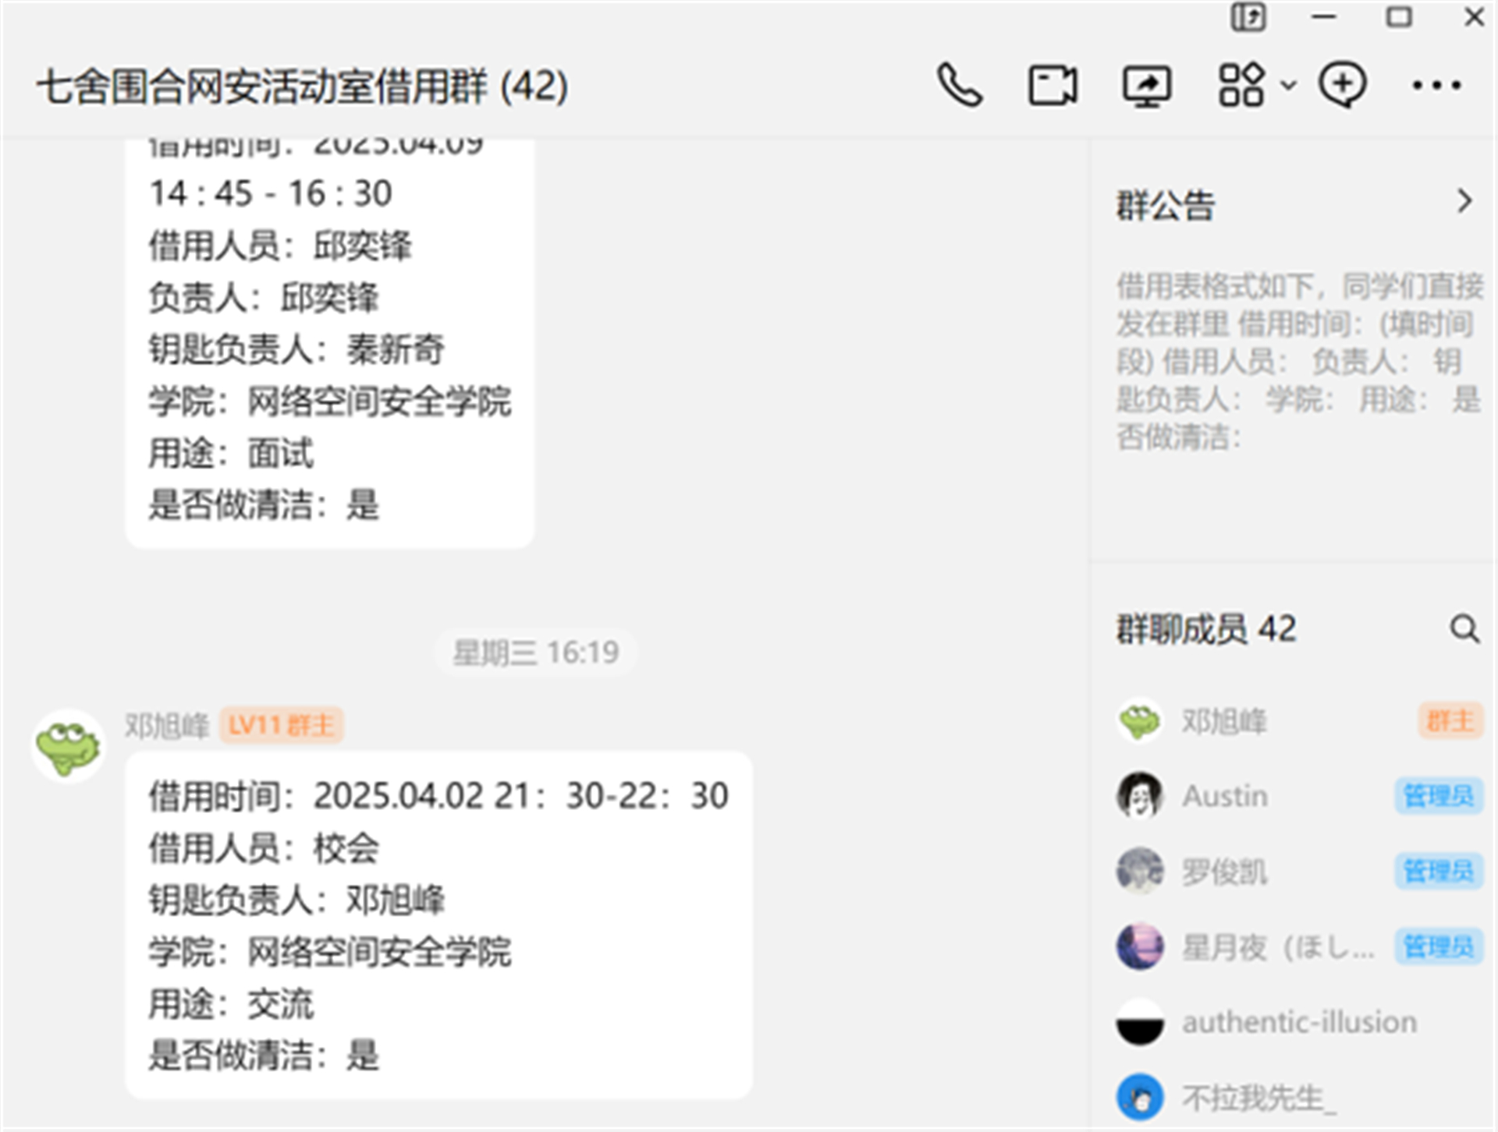The height and width of the screenshot is (1132, 1498).
Task: Open the group applications grid icon
Action: pos(1242,87)
